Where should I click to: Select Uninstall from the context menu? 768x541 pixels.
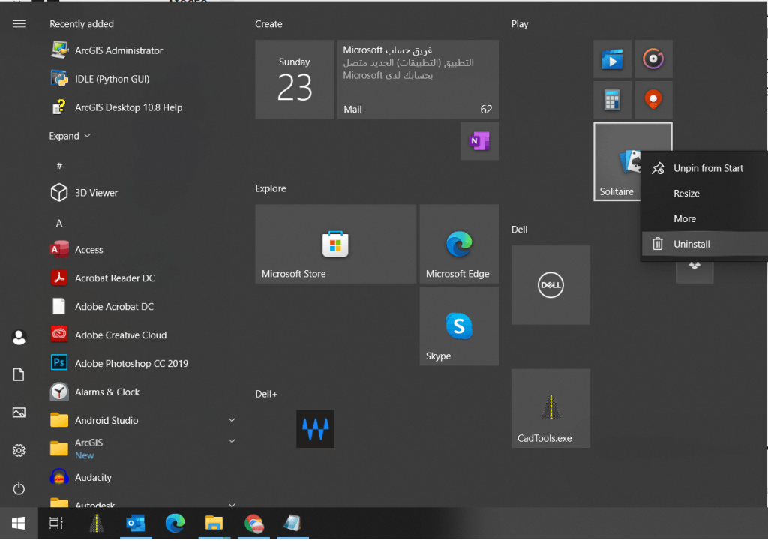(691, 244)
